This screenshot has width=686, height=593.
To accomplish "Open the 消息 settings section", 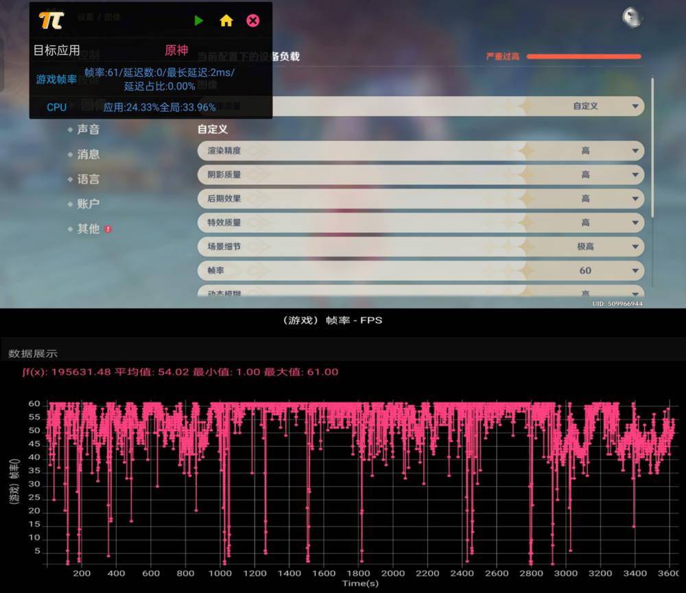I will 88,154.
